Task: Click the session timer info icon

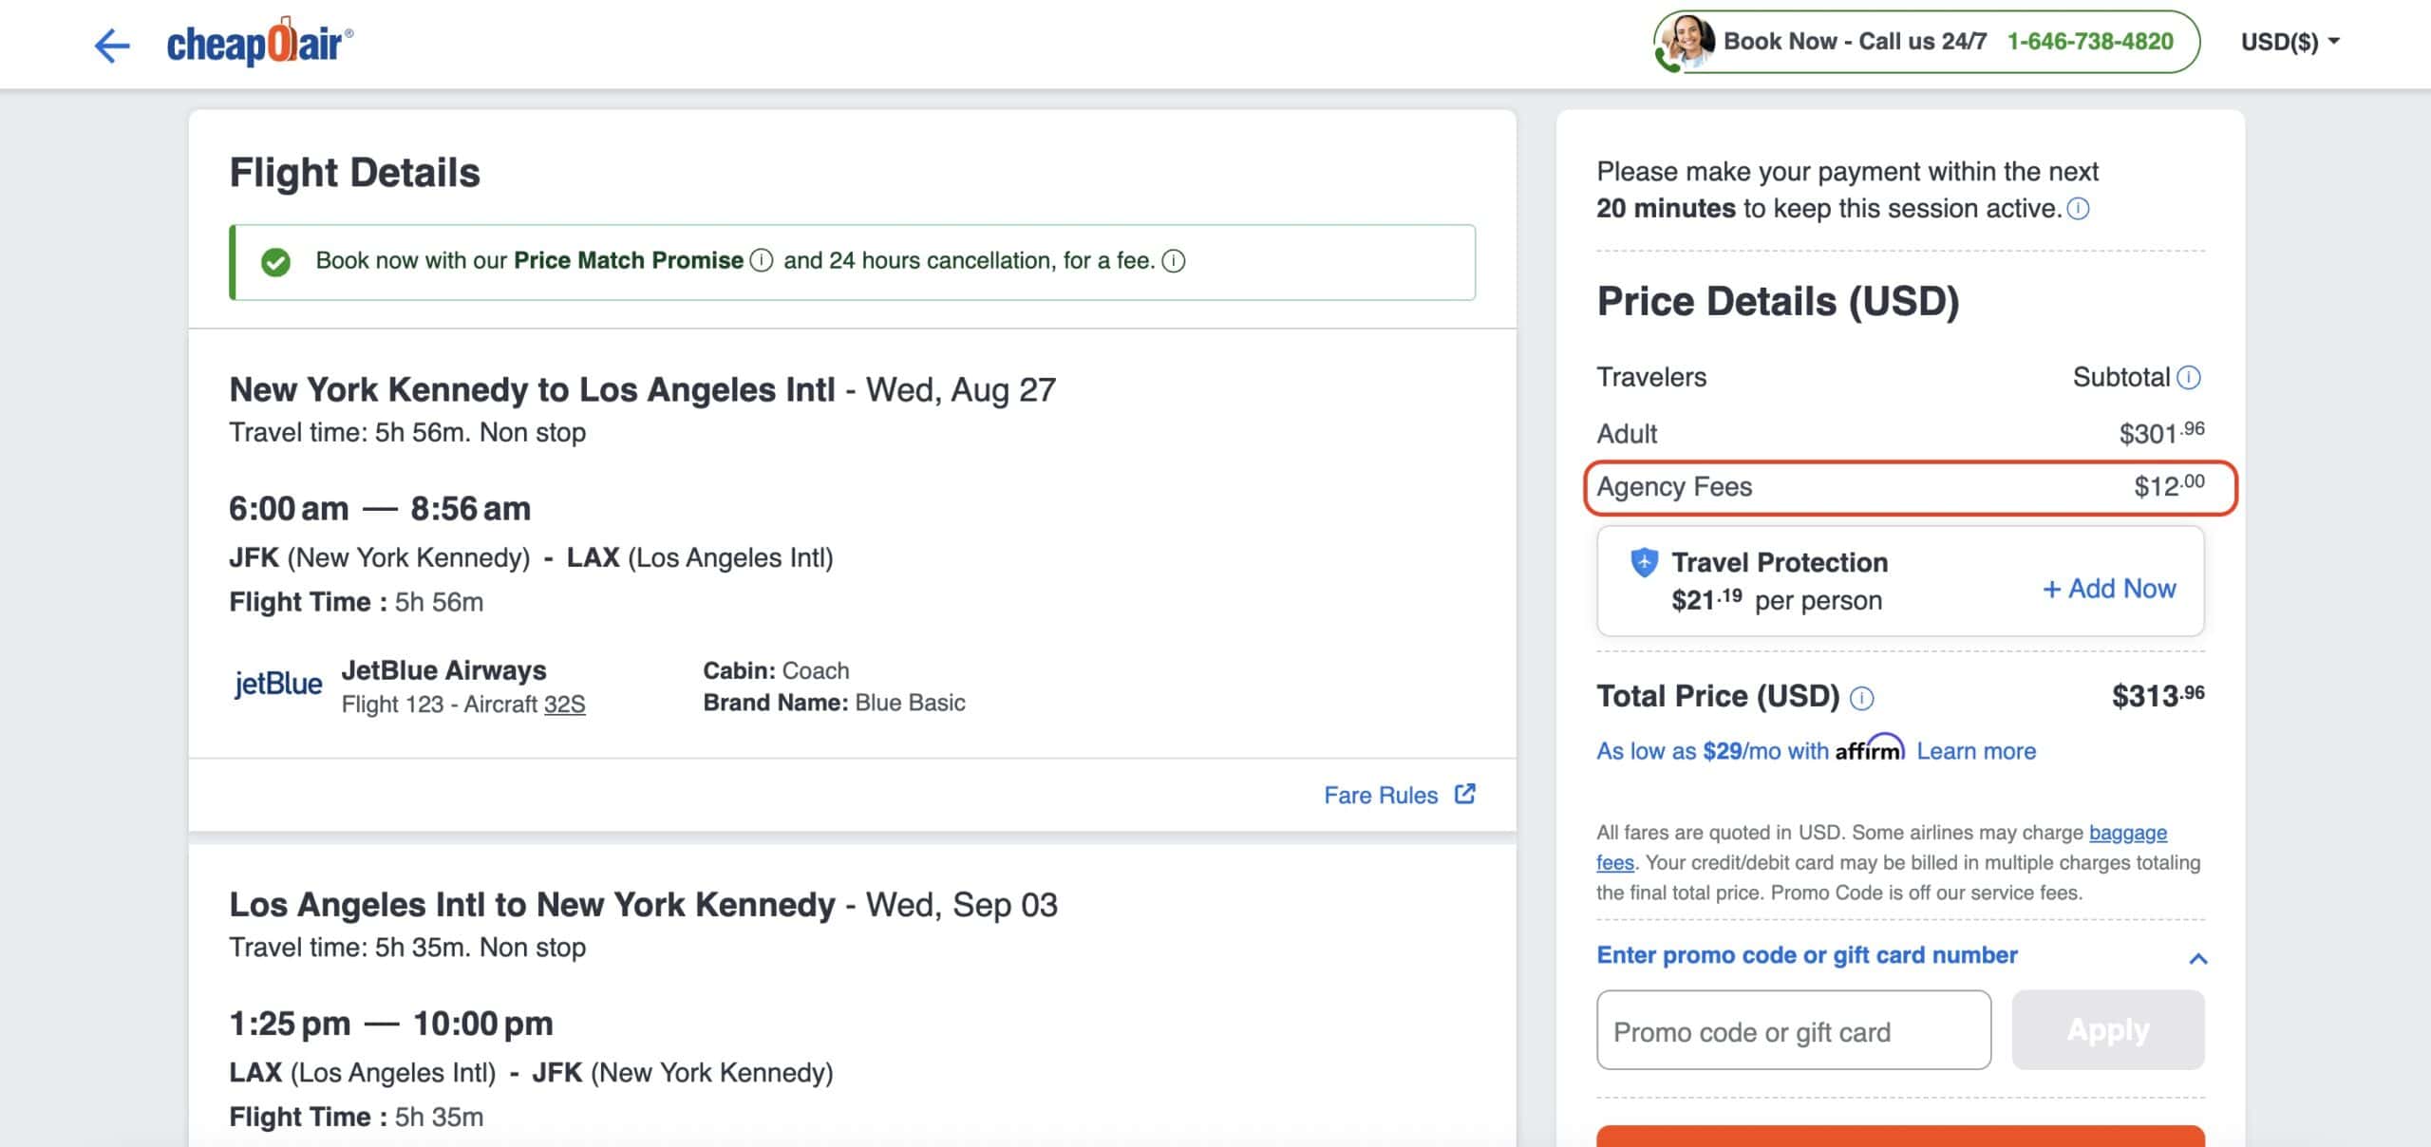Action: coord(2078,208)
